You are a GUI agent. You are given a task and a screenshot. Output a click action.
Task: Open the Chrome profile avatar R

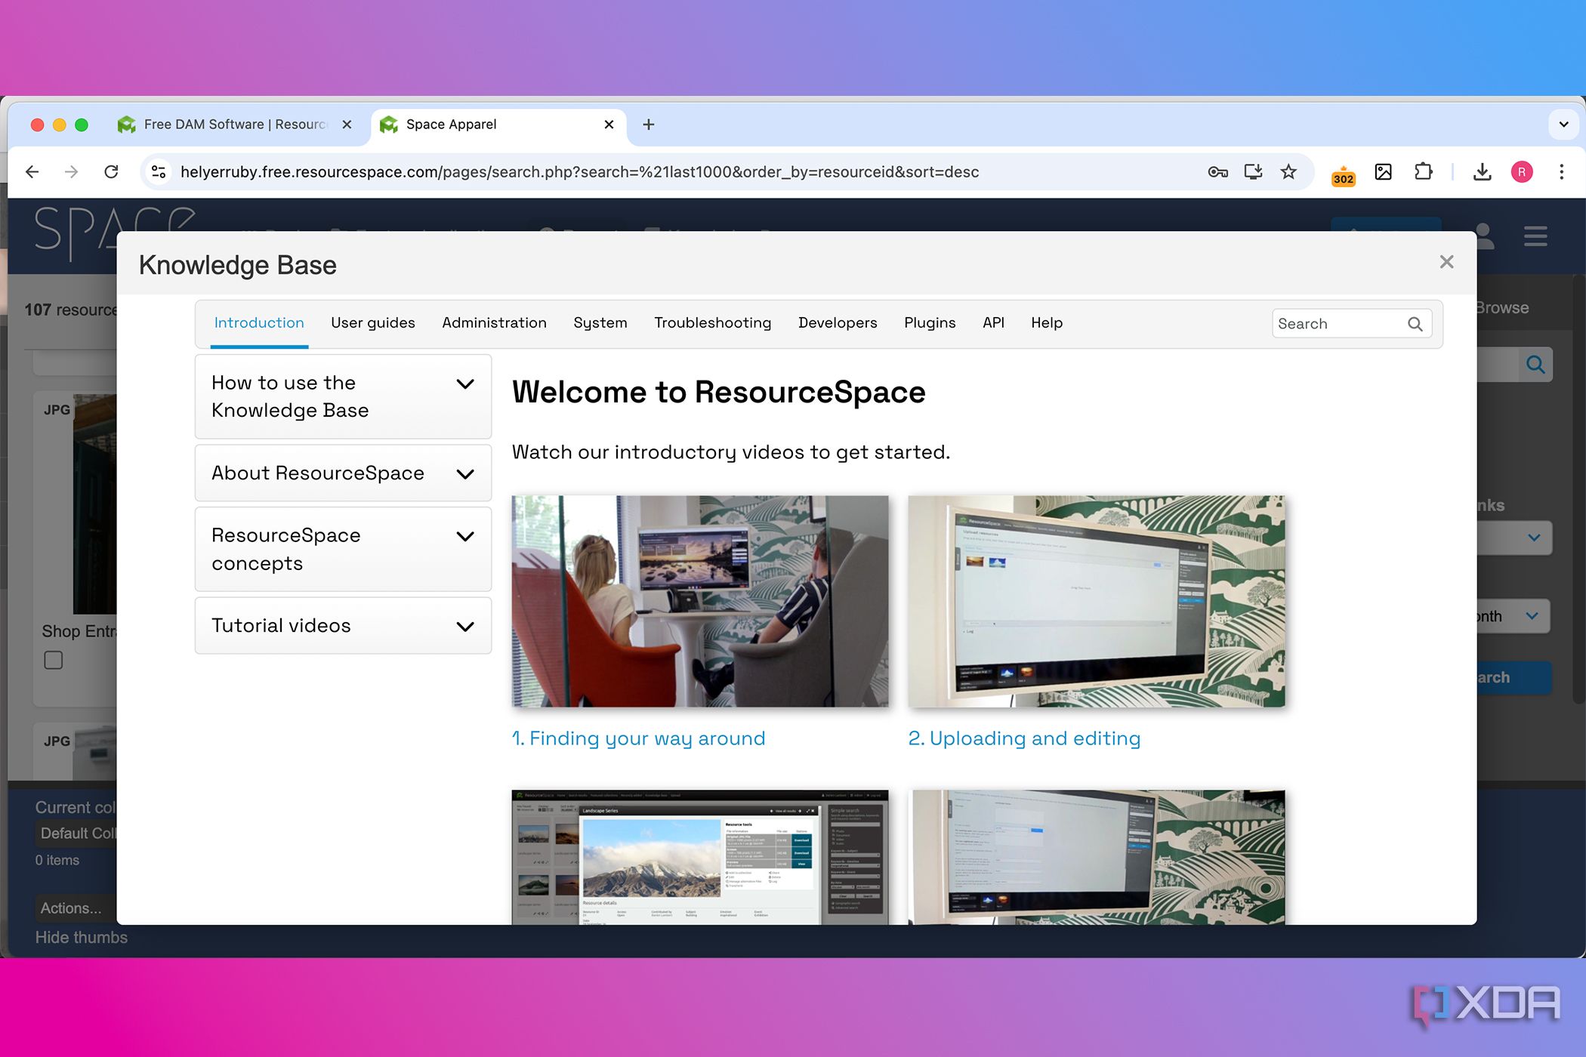1522,172
